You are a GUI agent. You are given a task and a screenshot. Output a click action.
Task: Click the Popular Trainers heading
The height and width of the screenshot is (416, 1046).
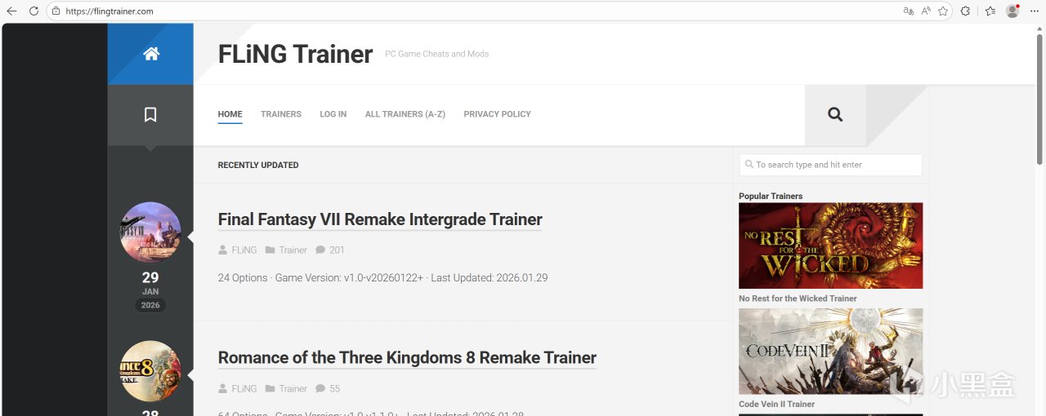click(771, 196)
